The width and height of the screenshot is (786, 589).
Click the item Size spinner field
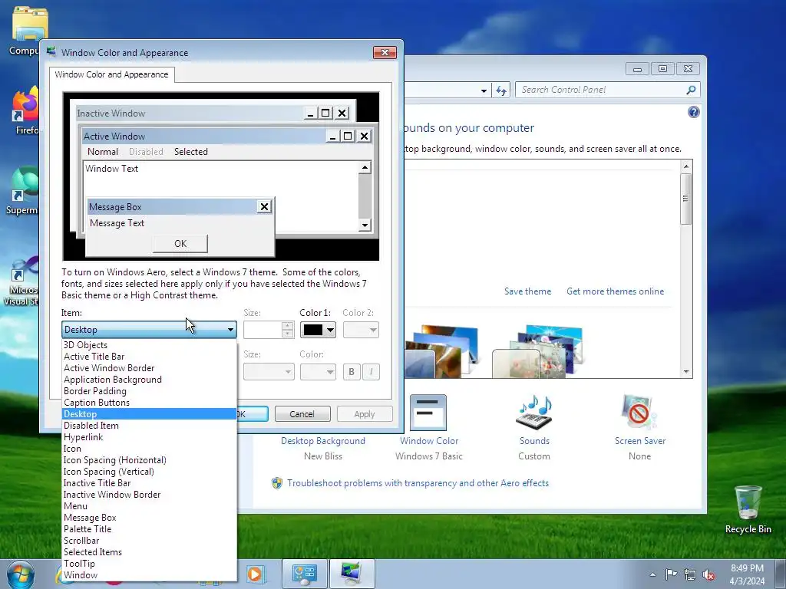coord(263,330)
